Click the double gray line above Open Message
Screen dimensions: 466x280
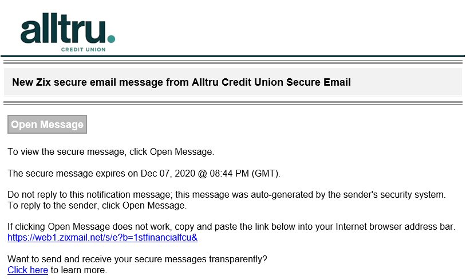coord(233,103)
